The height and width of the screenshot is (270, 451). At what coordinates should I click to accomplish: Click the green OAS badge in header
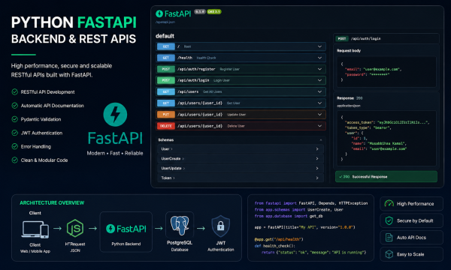(x=214, y=12)
